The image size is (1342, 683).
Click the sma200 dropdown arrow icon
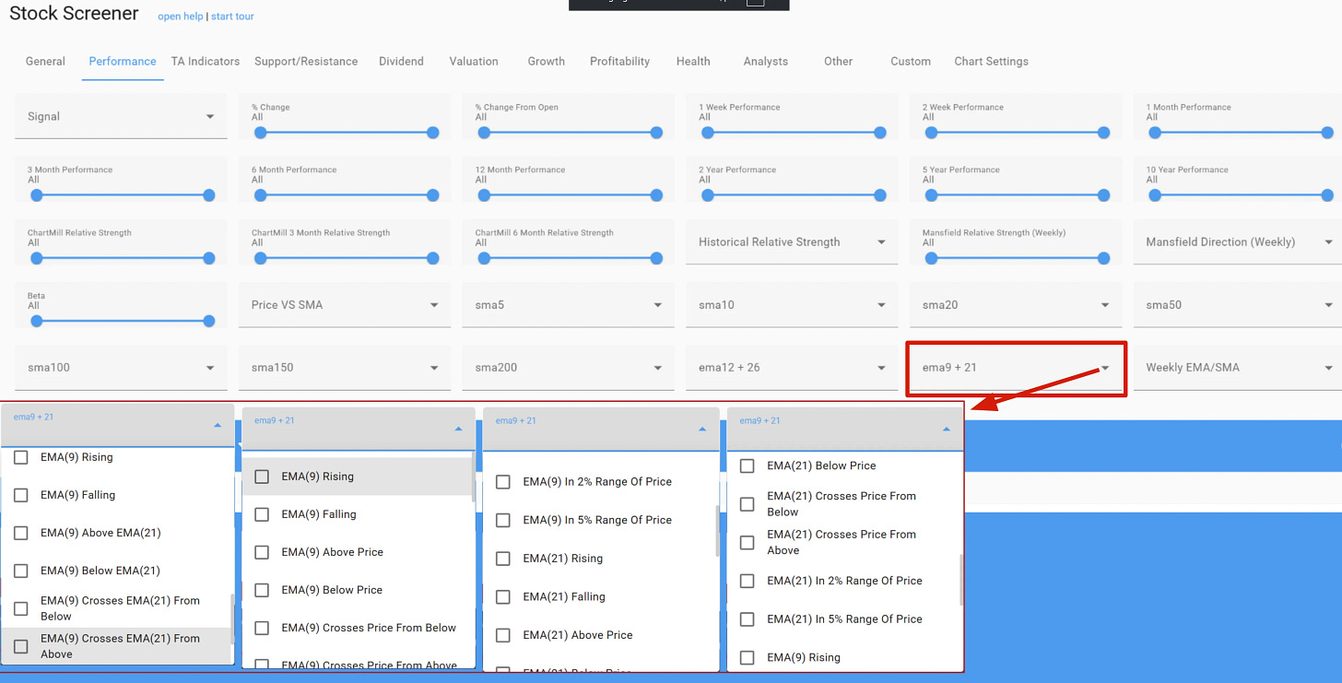(658, 368)
